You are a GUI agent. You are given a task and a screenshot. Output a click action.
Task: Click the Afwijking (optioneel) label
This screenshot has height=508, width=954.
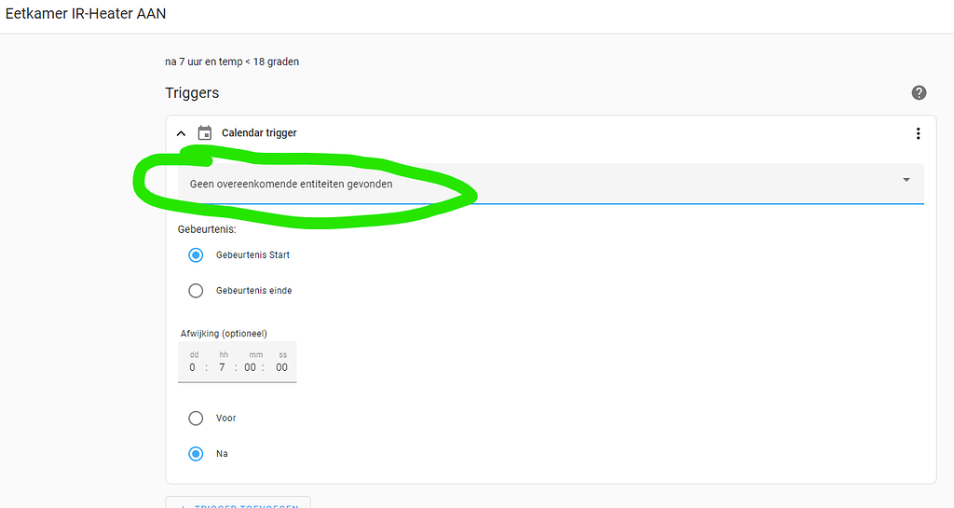(224, 334)
